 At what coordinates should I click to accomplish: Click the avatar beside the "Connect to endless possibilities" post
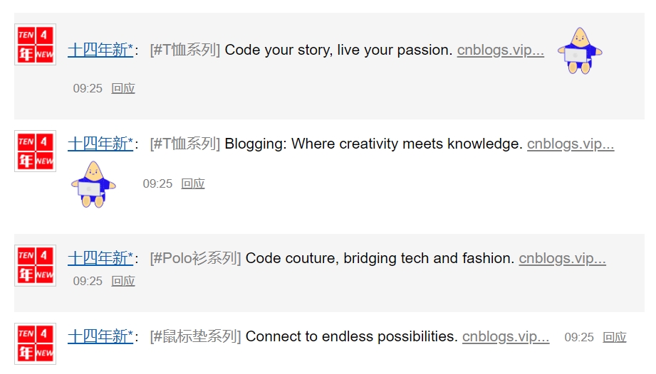[x=35, y=343]
